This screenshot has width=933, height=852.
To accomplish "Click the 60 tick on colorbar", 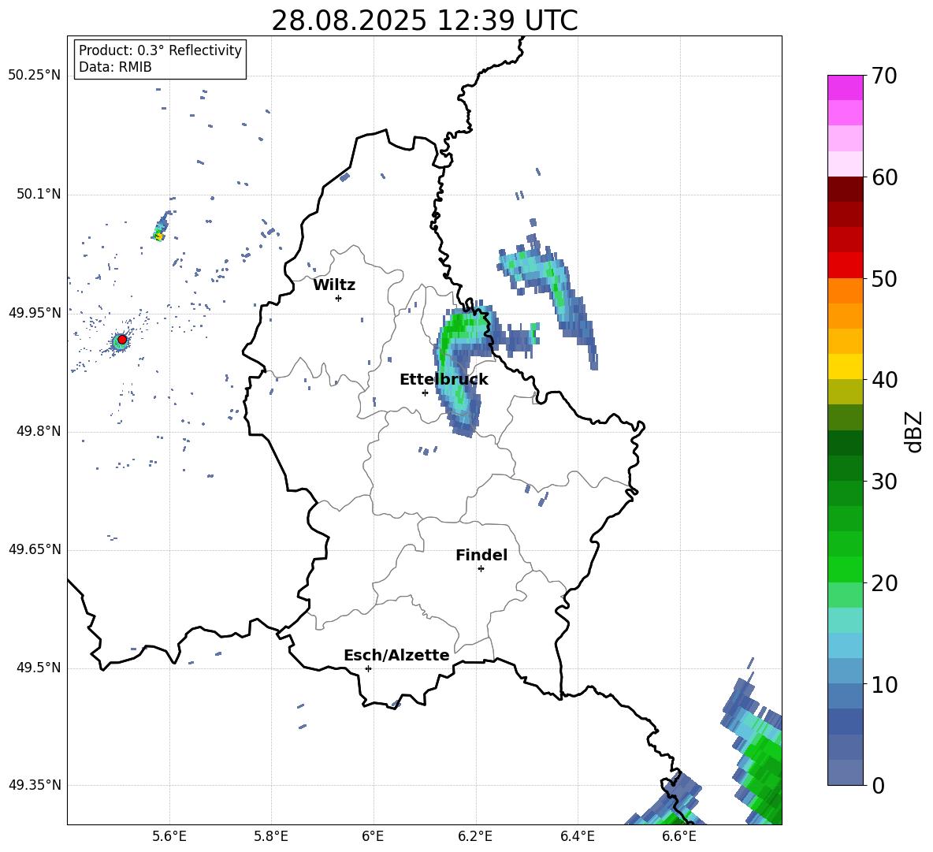I will click(x=884, y=177).
